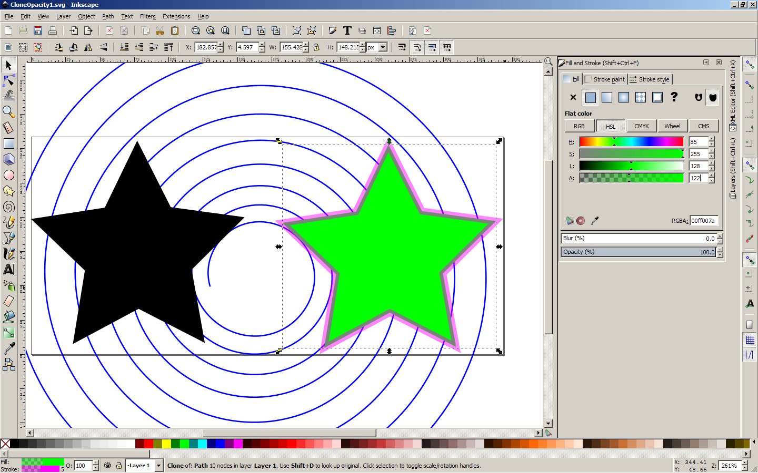This screenshot has height=473, width=758.
Task: Select the Zoom tool in toolbox
Action: (9, 112)
